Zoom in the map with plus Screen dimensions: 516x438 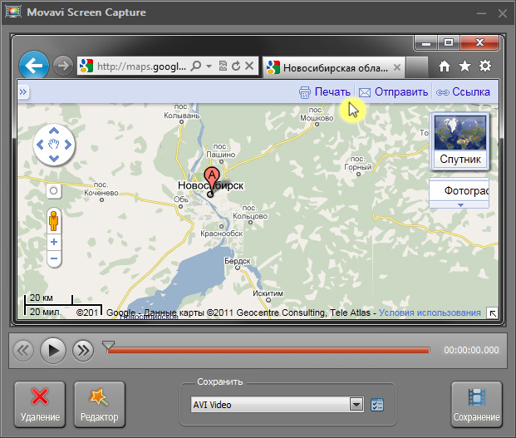pyautogui.click(x=54, y=242)
